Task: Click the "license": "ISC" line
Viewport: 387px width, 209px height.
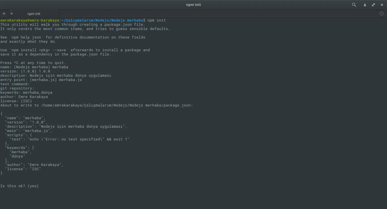Action: click(23, 169)
